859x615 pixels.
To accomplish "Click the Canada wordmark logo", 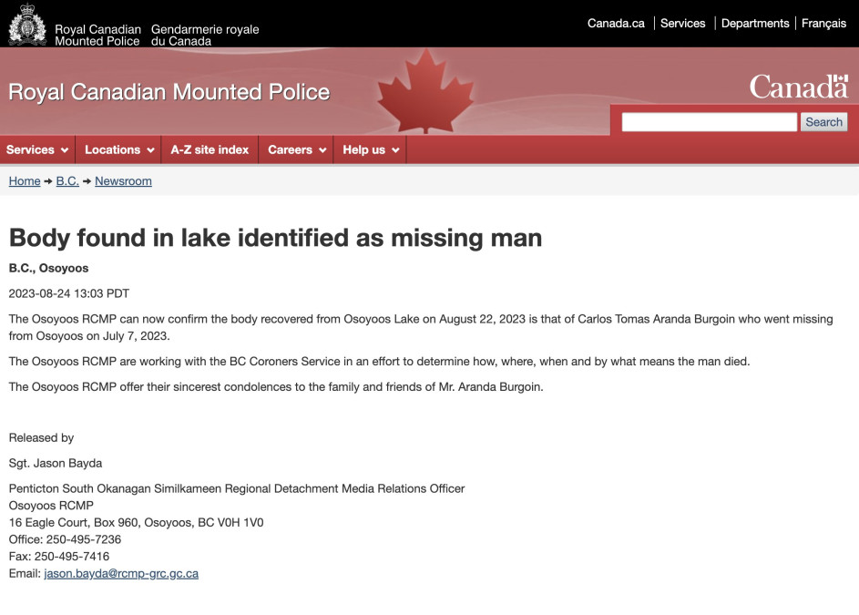I will 799,87.
